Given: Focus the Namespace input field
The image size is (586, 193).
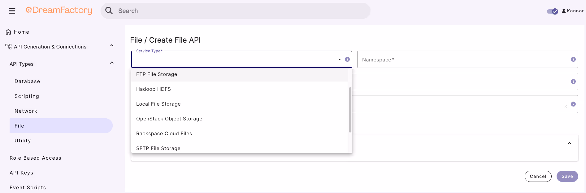Looking at the screenshot, I should coord(463,59).
